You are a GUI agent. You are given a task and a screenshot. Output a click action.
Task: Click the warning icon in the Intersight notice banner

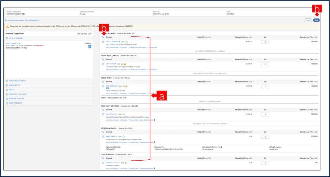click(x=7, y=27)
